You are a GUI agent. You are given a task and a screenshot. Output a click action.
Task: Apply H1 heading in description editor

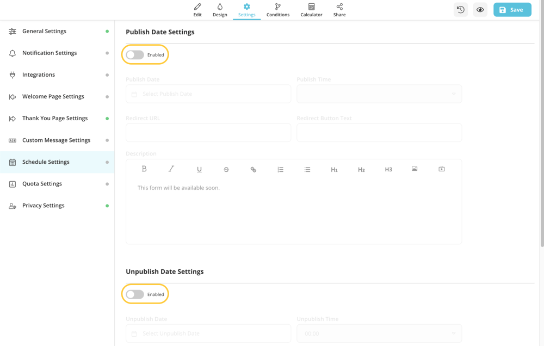(334, 169)
